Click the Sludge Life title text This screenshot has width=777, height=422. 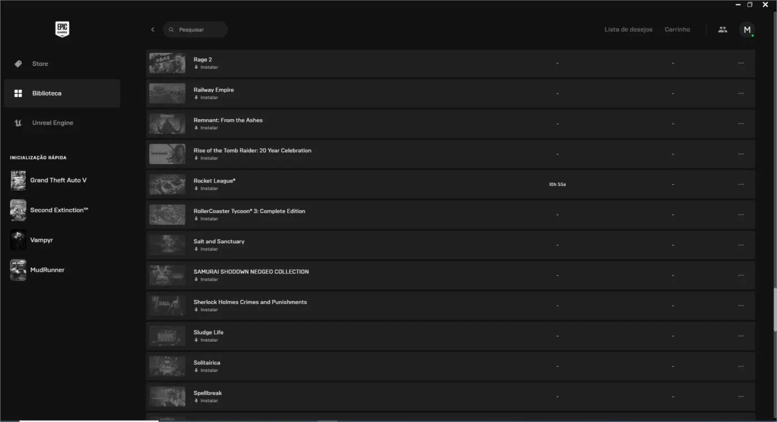[x=209, y=332]
